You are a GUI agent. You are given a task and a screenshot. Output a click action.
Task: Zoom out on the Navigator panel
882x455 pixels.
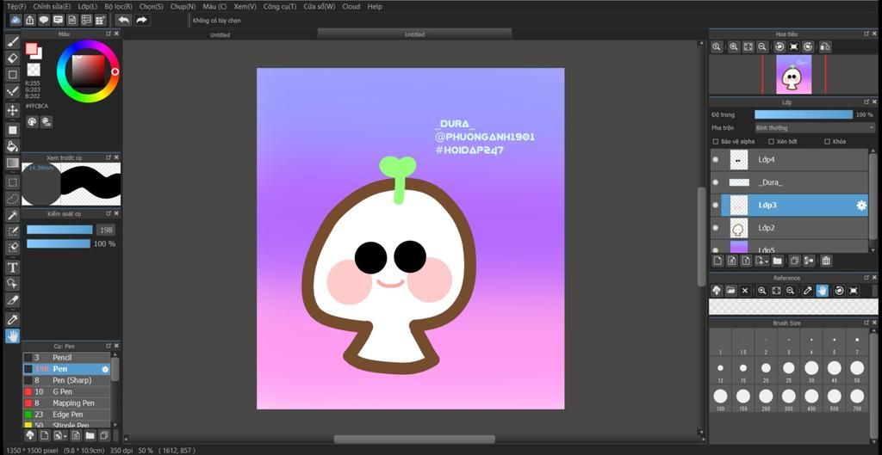click(762, 47)
